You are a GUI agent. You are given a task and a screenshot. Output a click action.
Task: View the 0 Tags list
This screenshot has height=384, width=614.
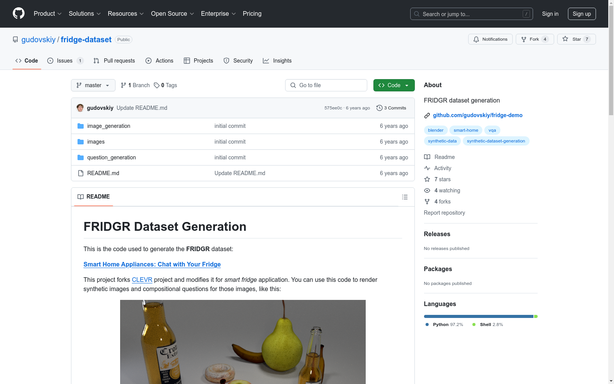(165, 85)
